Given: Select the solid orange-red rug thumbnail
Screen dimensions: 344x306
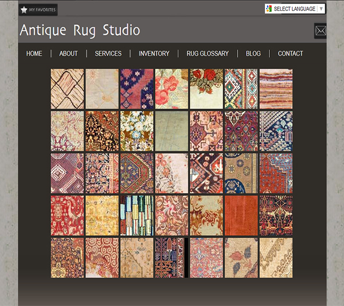Looking at the screenshot, I should click(241, 215).
